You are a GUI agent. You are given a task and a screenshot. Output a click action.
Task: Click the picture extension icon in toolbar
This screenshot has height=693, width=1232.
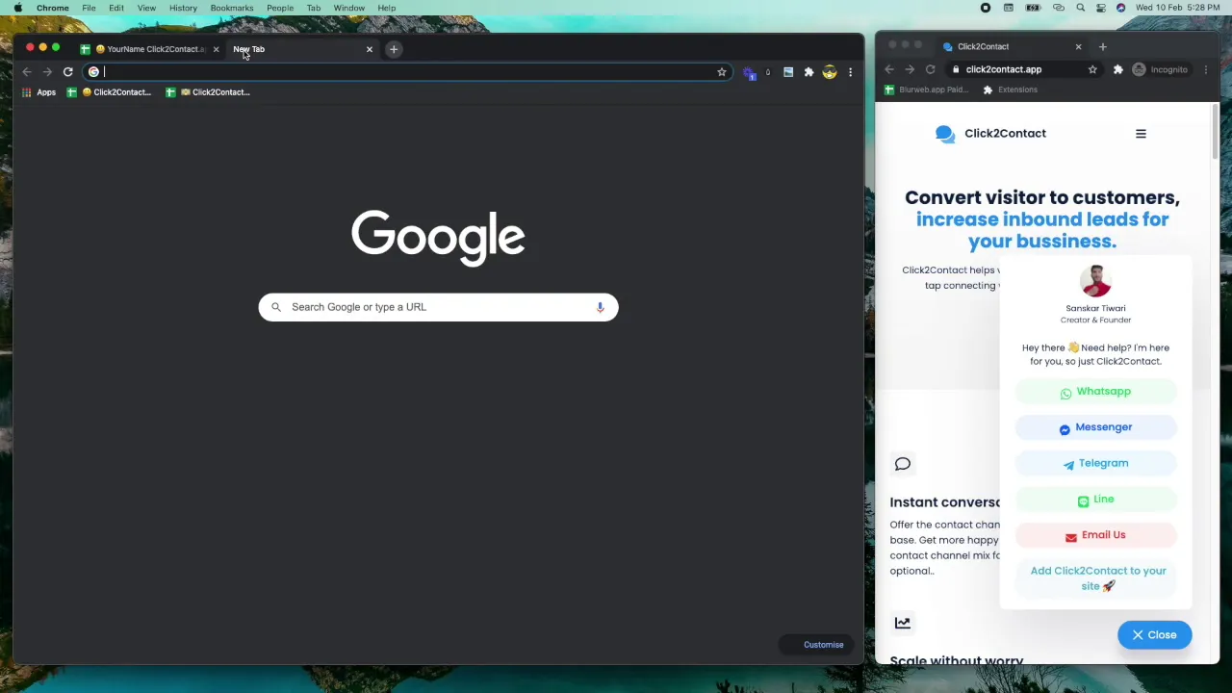[788, 72]
